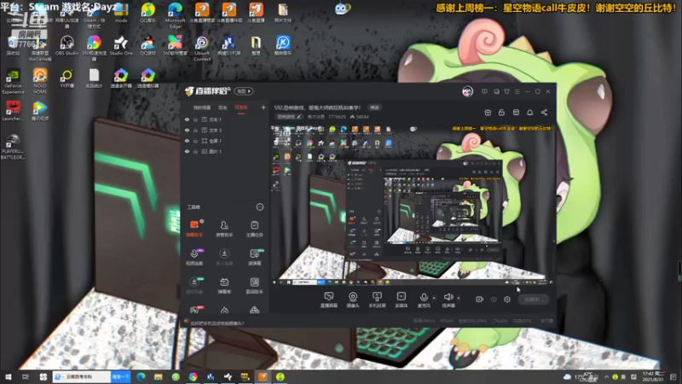Hide the 全屏 1 source layer
The width and height of the screenshot is (682, 384).
(187, 141)
